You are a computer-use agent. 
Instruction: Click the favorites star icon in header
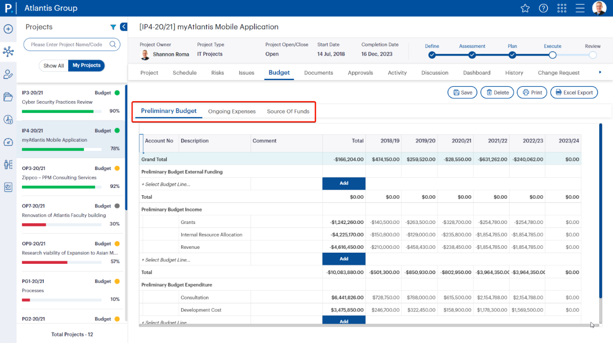pos(525,8)
